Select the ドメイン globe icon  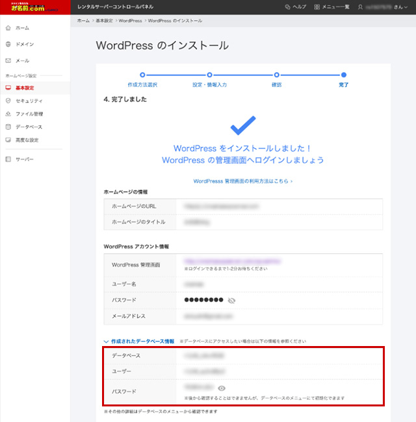tap(8, 44)
